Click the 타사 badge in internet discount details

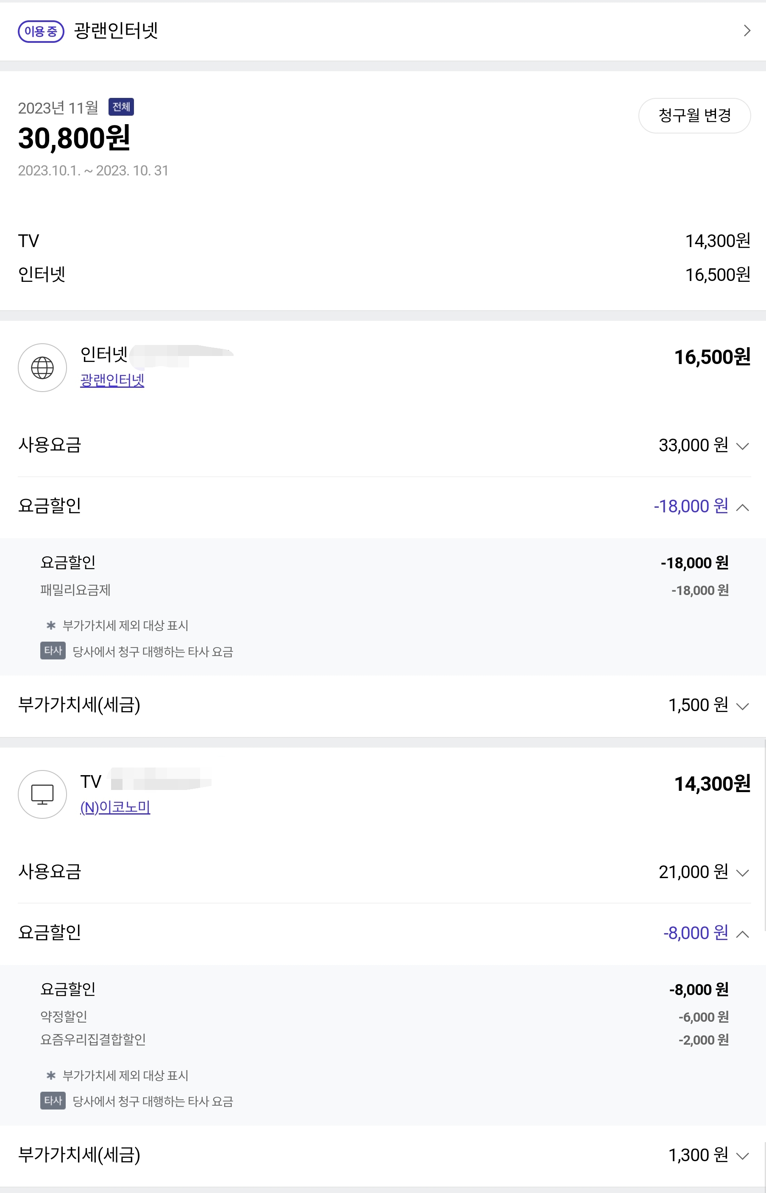[53, 651]
